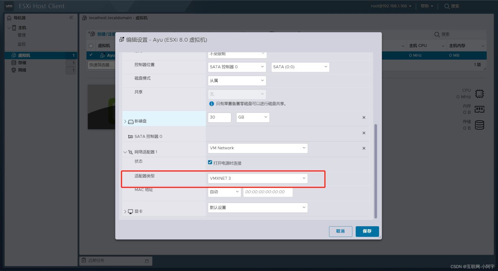
Task: Click the edit settings dialog title icon
Action: pyautogui.click(x=122, y=39)
